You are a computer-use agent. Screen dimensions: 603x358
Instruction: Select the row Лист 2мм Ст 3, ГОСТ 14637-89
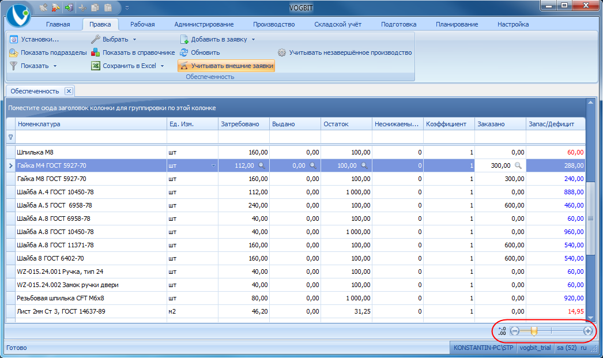tap(296, 311)
